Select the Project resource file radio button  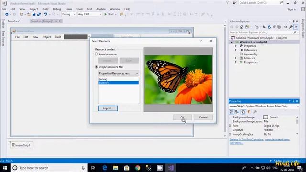coord(96,67)
